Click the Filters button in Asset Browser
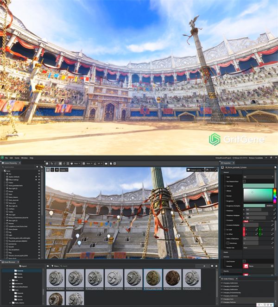The width and height of the screenshot is (278, 307). coord(55,266)
